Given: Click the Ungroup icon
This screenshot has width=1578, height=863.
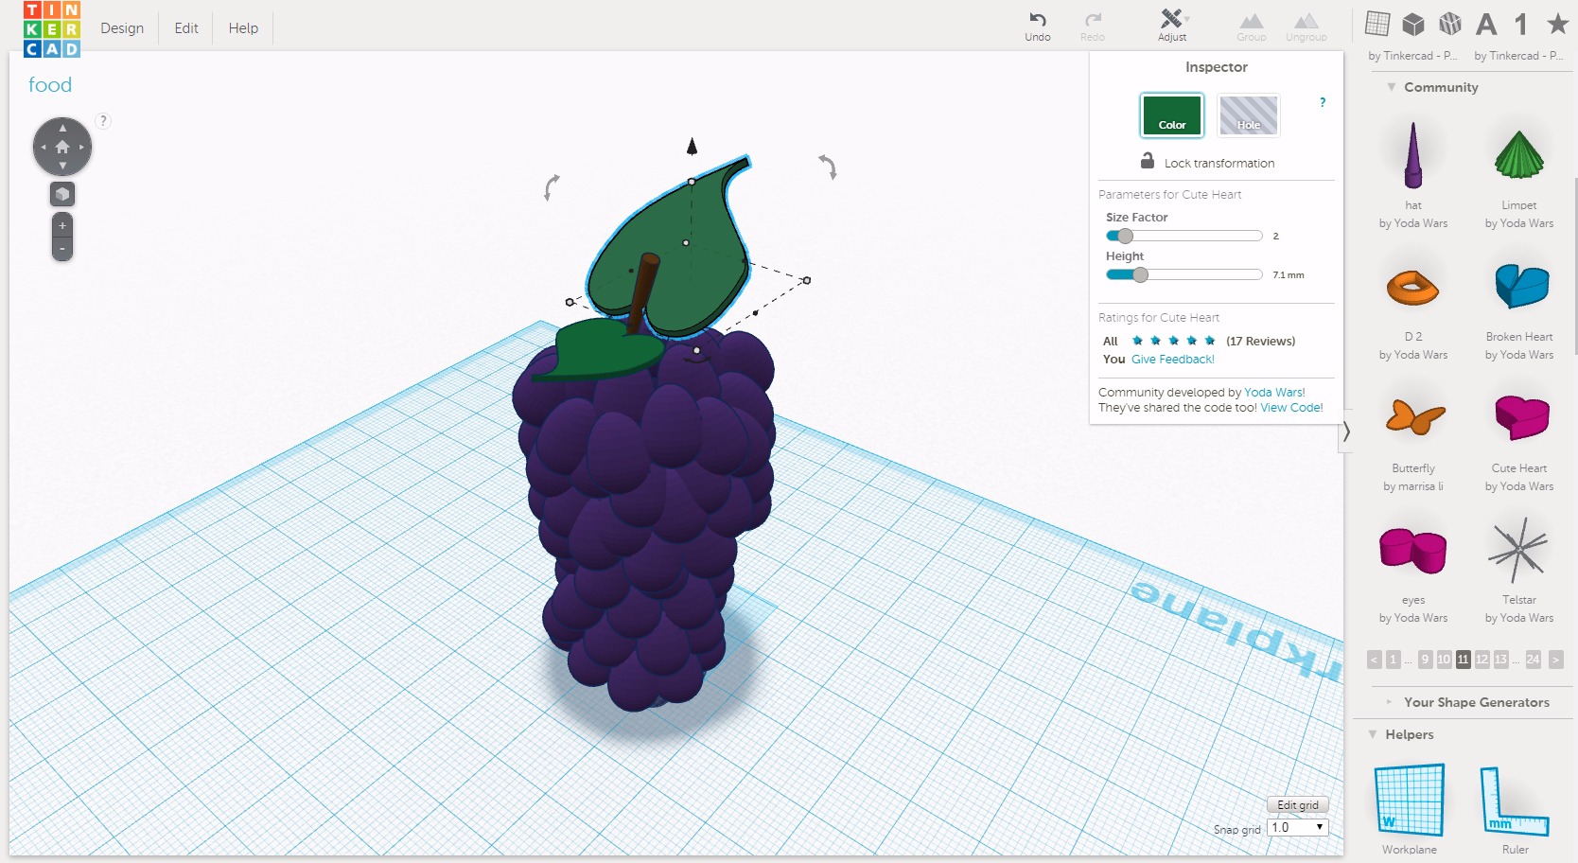Looking at the screenshot, I should (1306, 26).
